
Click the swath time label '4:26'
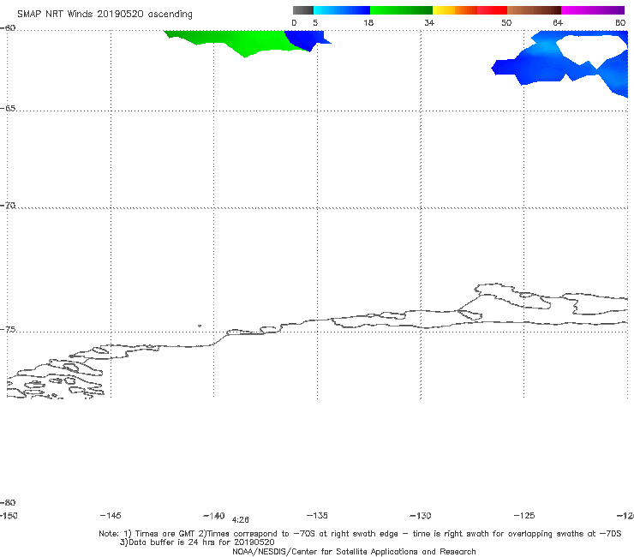(240, 520)
